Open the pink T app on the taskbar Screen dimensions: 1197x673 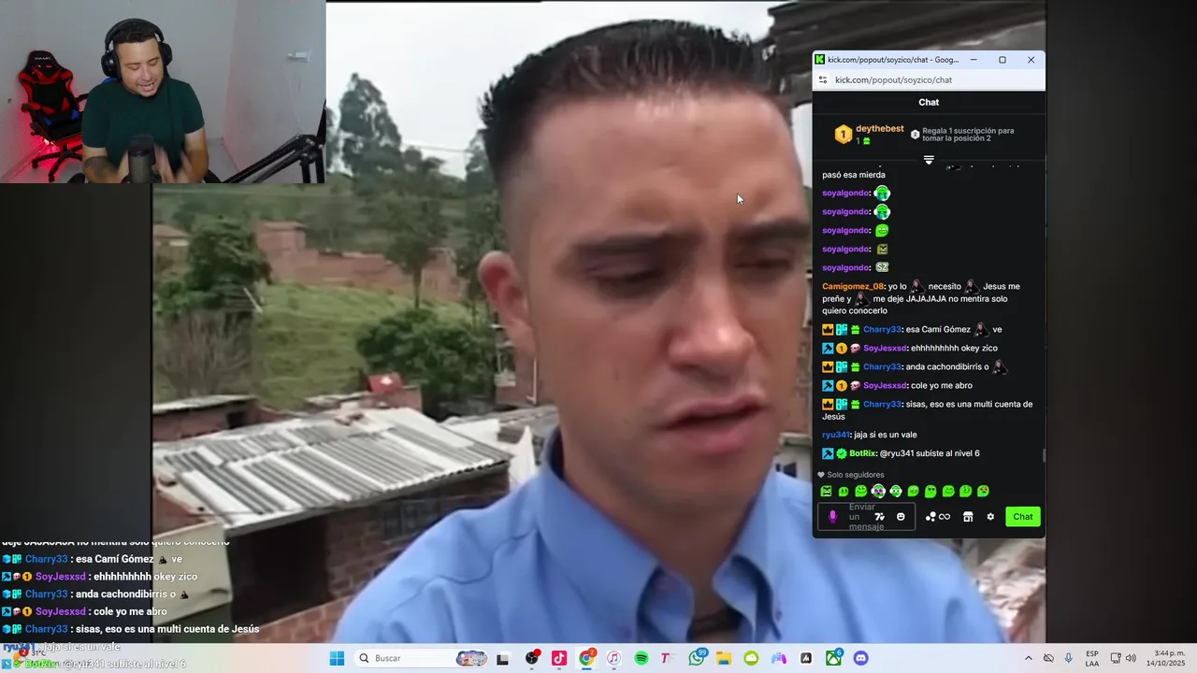[665, 658]
